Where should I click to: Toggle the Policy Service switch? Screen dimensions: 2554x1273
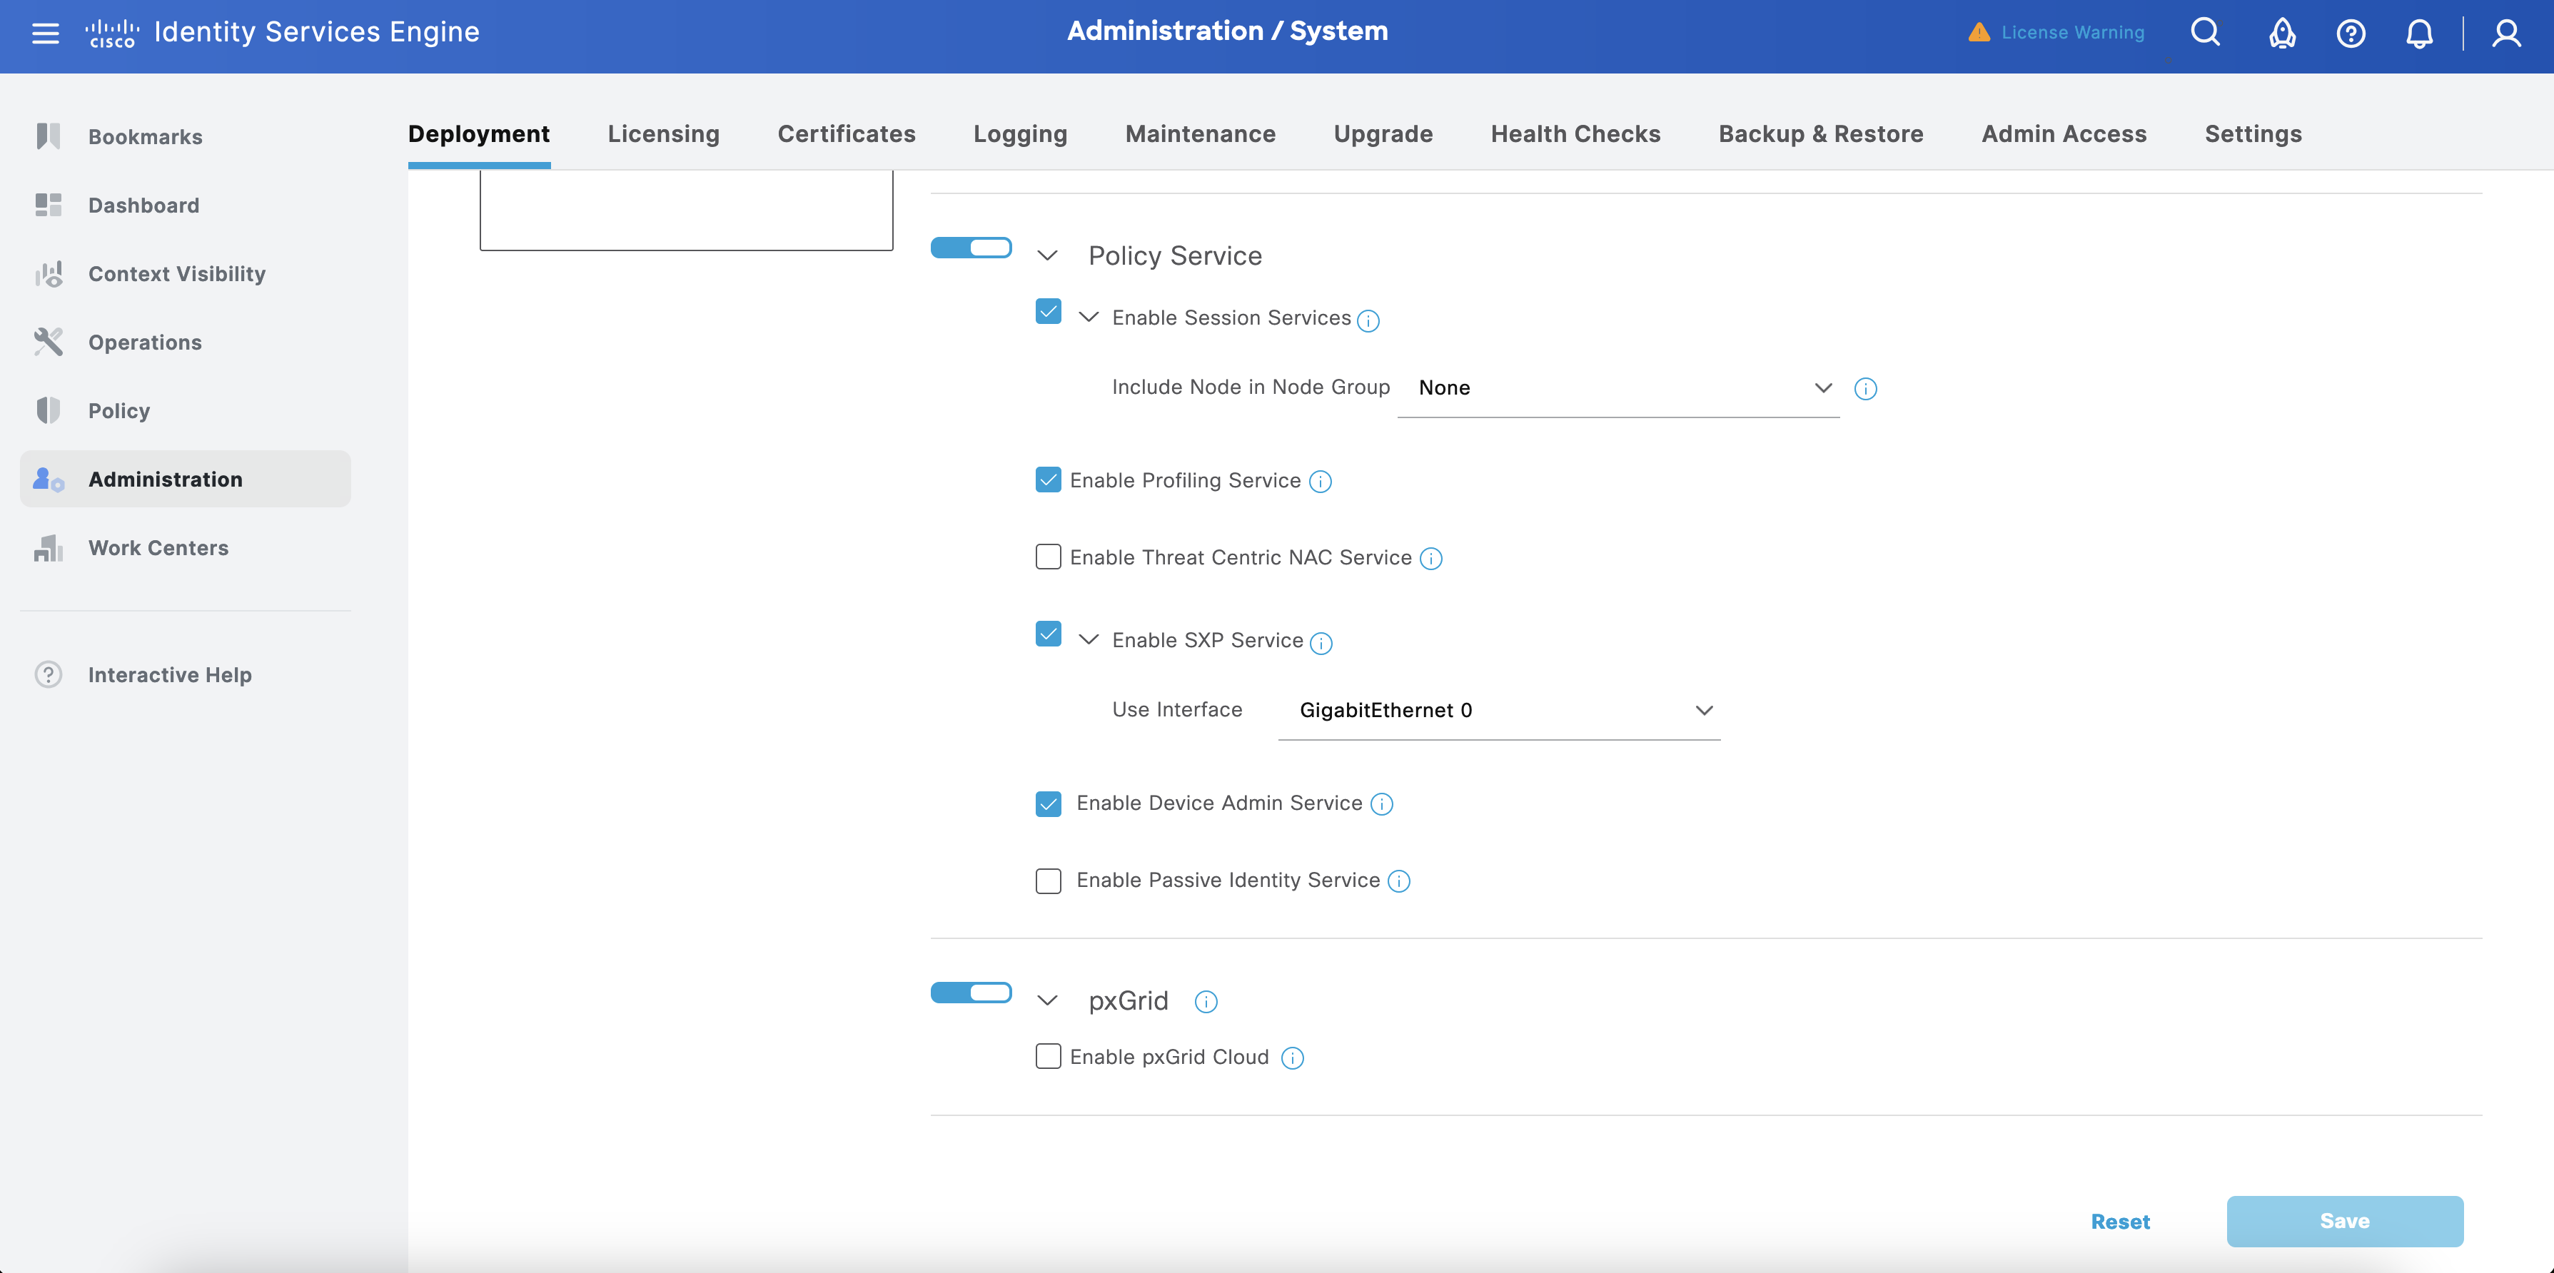(971, 247)
